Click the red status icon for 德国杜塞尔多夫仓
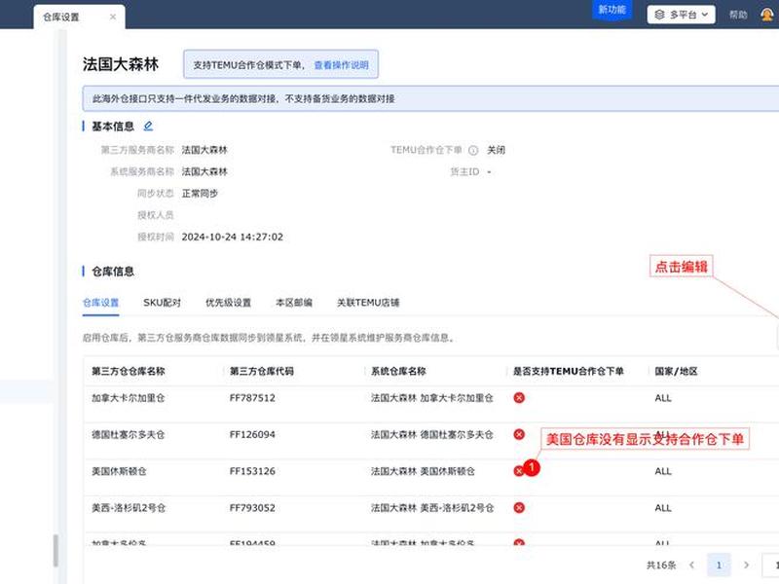 point(519,434)
